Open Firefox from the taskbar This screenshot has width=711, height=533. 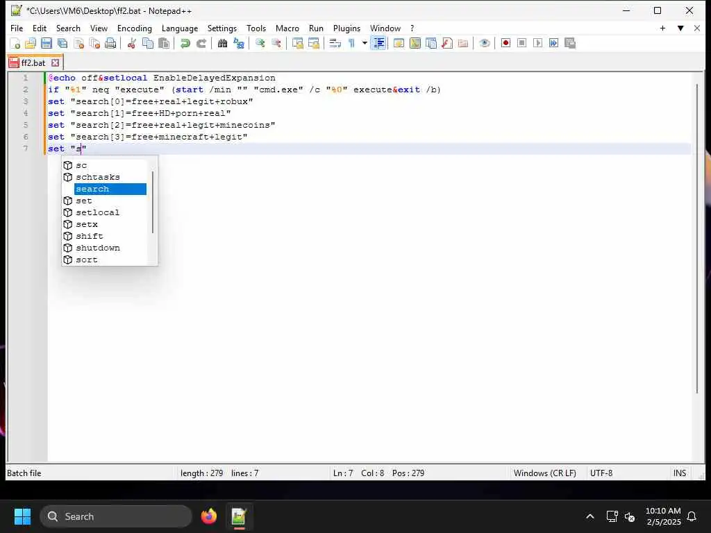[208, 516]
